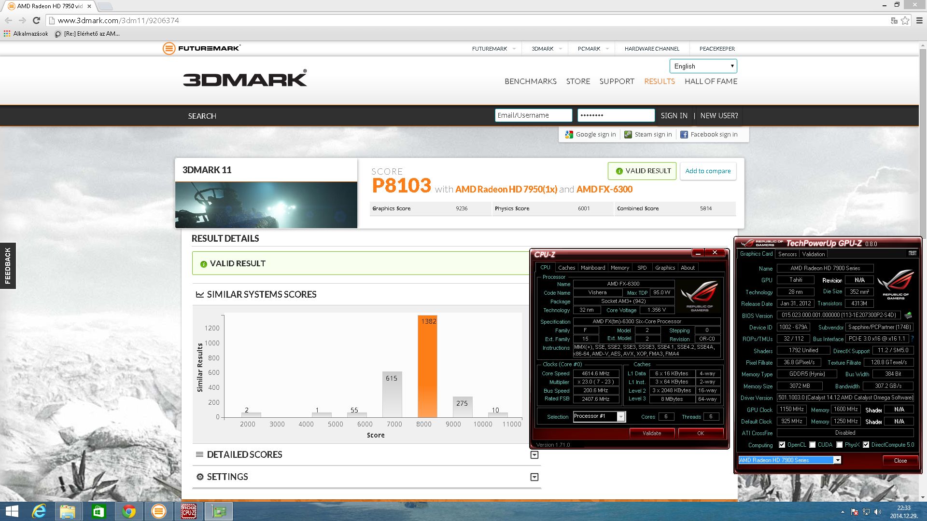This screenshot has width=927, height=521.
Task: Click the GPU-Z BIOS save chip icon
Action: tap(908, 315)
